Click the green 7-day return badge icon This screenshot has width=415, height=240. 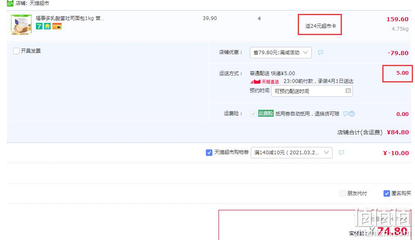click(x=39, y=26)
